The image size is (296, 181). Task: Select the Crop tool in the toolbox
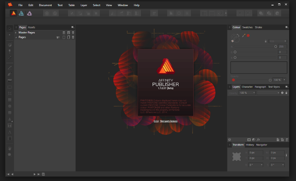point(10,93)
